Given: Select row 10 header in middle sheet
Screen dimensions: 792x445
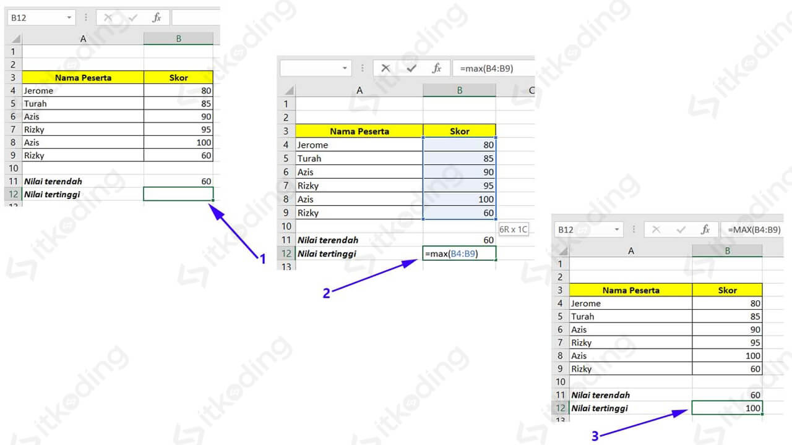Looking at the screenshot, I should (x=286, y=226).
